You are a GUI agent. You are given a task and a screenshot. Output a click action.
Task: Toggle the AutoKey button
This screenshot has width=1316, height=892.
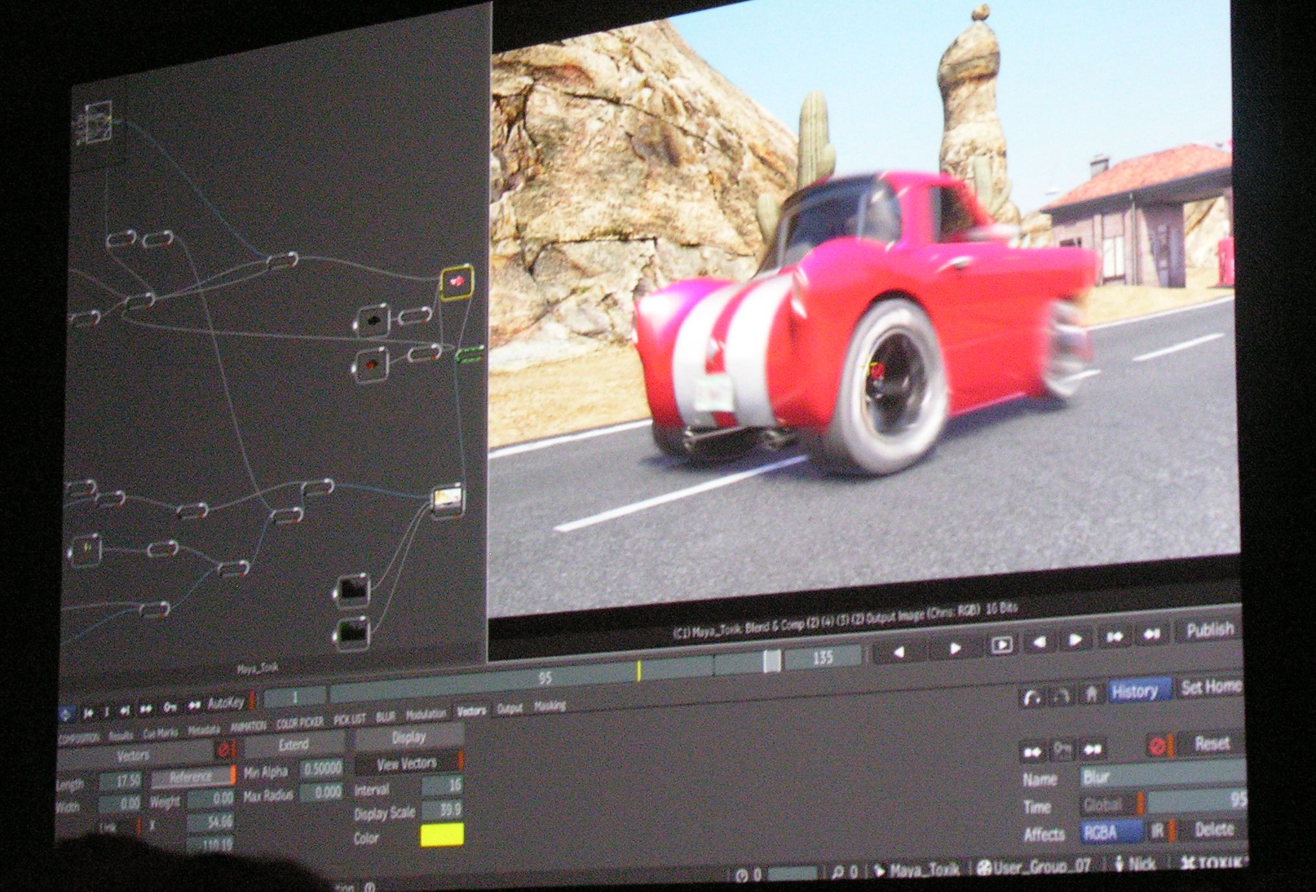[227, 703]
